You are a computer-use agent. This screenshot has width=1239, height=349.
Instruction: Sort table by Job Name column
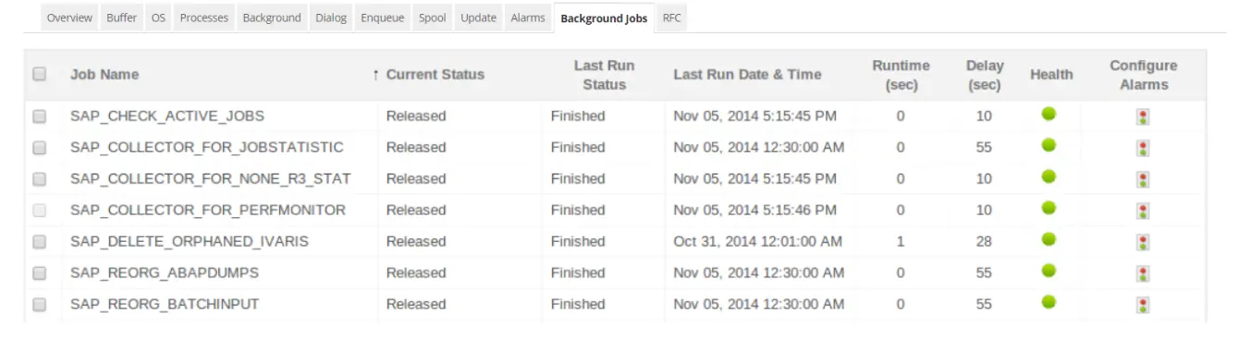[x=104, y=75]
